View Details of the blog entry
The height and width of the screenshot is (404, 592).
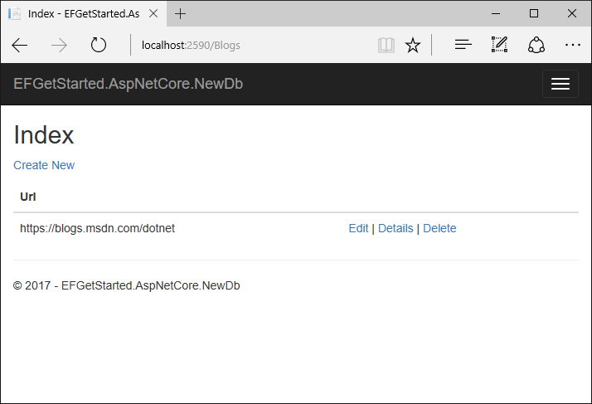395,228
